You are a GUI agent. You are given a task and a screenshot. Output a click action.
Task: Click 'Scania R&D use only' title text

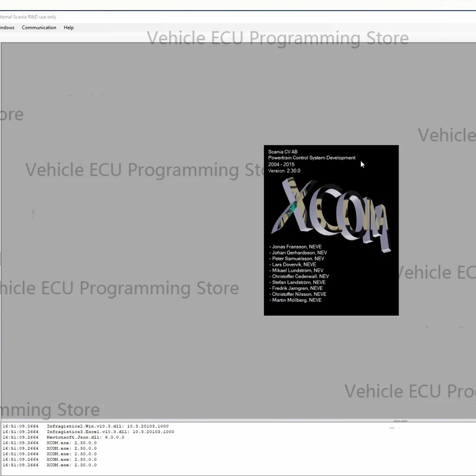click(x=34, y=17)
